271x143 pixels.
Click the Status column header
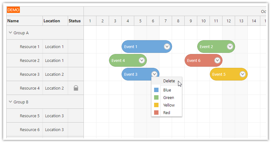[x=75, y=21]
